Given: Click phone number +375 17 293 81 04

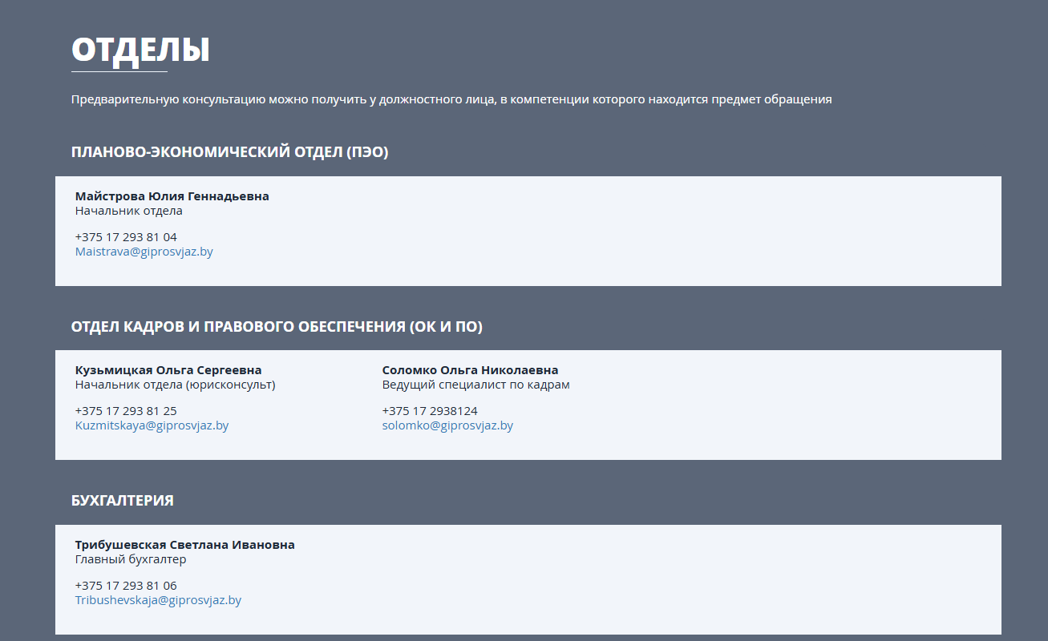Looking at the screenshot, I should click(x=126, y=237).
